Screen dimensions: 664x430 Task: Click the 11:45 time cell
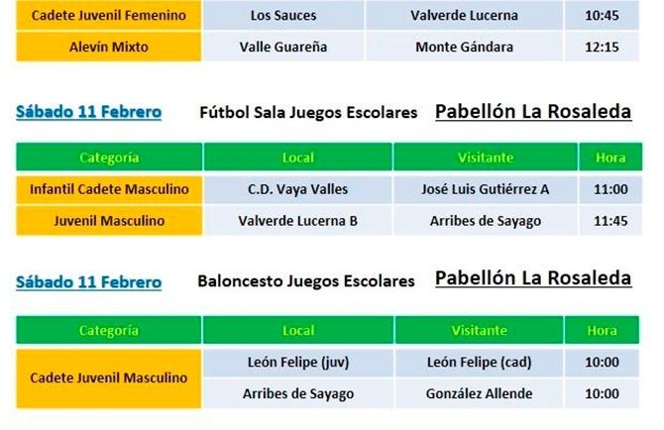click(609, 221)
